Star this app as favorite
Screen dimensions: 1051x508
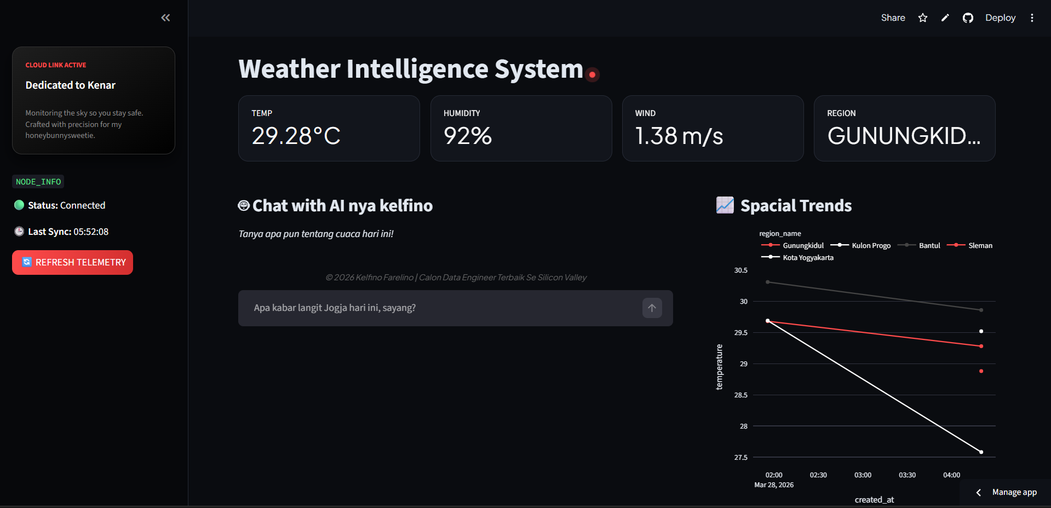923,18
